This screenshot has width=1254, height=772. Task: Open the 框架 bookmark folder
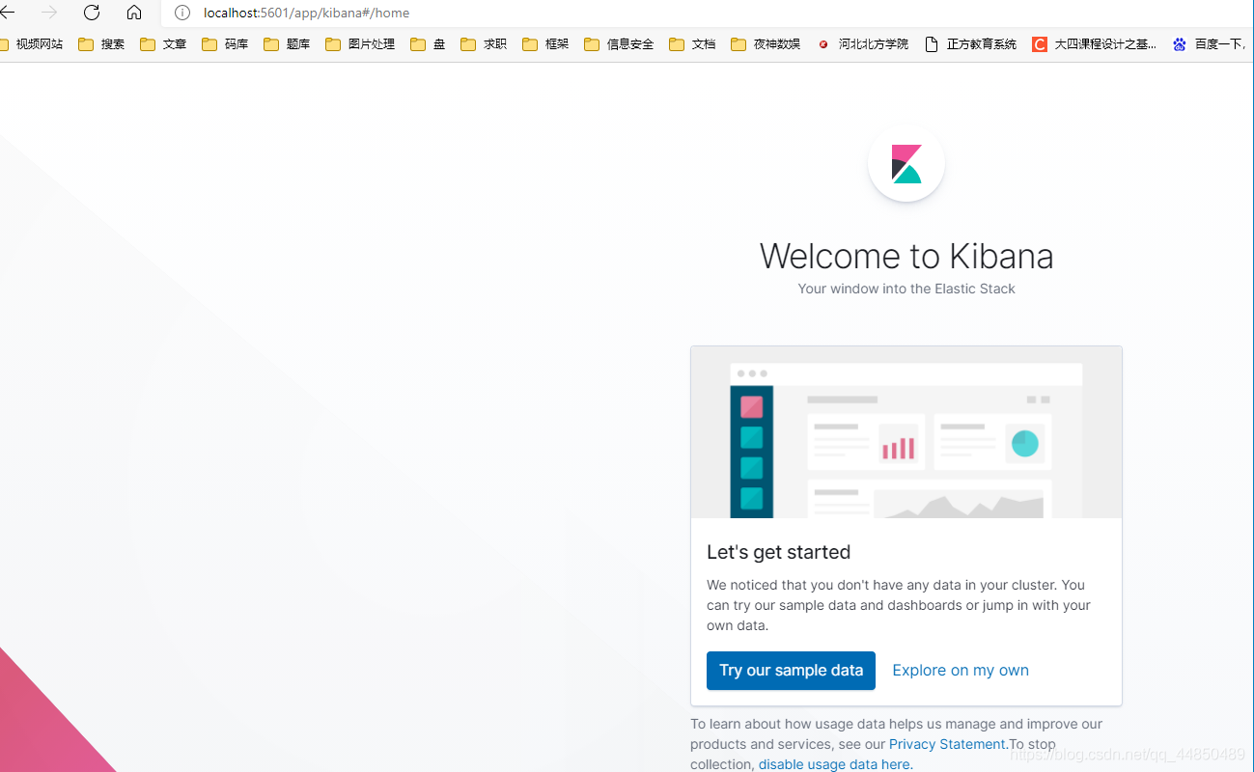click(545, 44)
